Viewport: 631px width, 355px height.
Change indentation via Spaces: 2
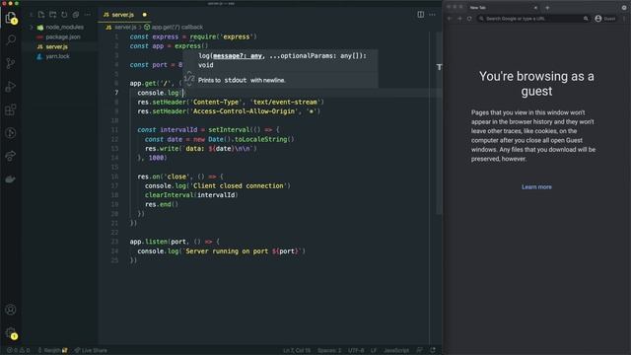tap(329, 350)
